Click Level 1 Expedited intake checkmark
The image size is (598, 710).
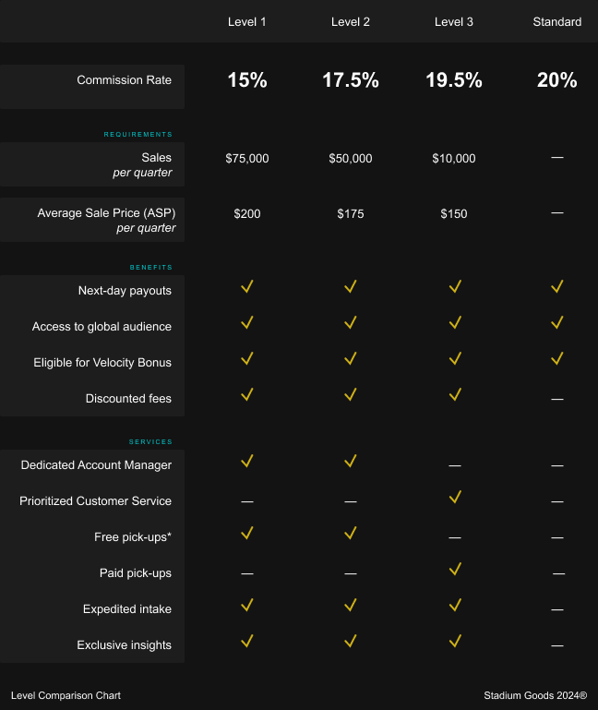(x=246, y=606)
